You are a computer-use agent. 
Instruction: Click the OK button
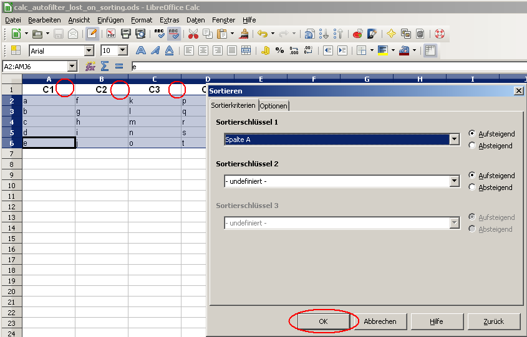(323, 321)
